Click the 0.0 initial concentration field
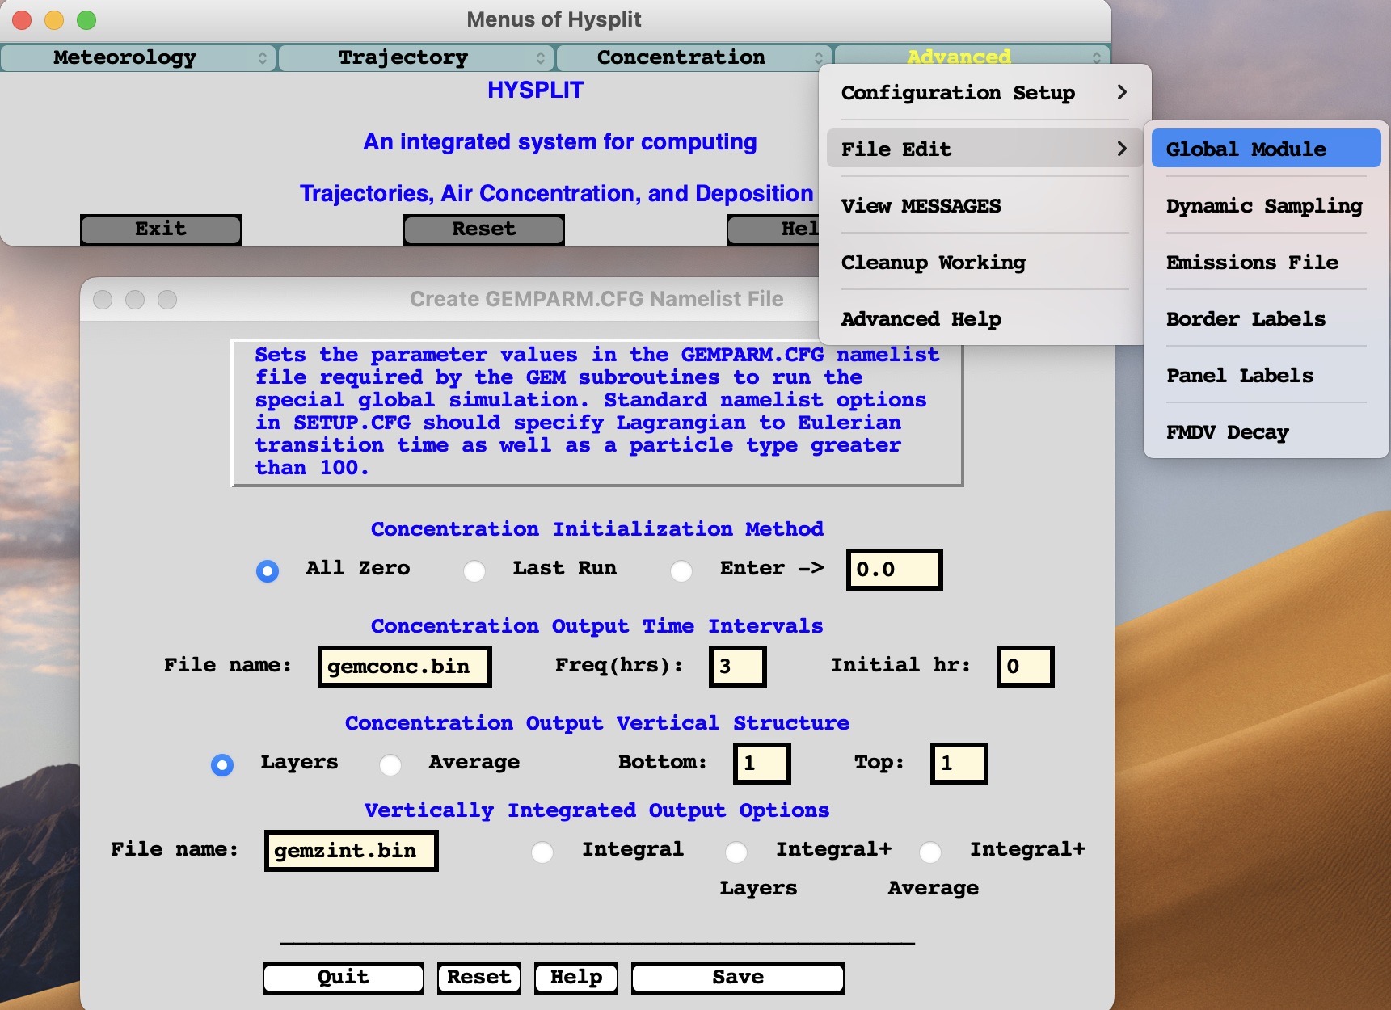 click(894, 570)
